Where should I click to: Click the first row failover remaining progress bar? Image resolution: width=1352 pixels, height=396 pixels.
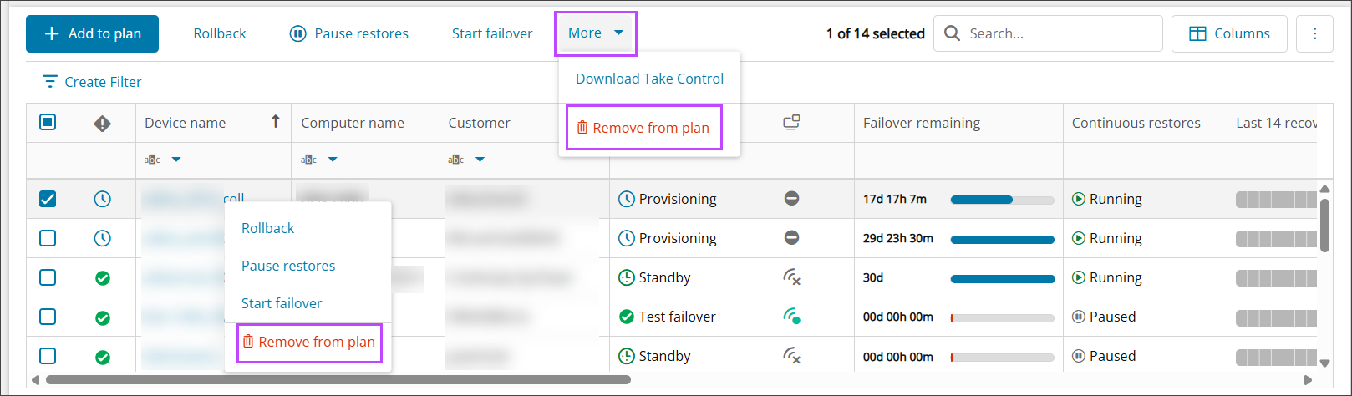(x=1002, y=200)
